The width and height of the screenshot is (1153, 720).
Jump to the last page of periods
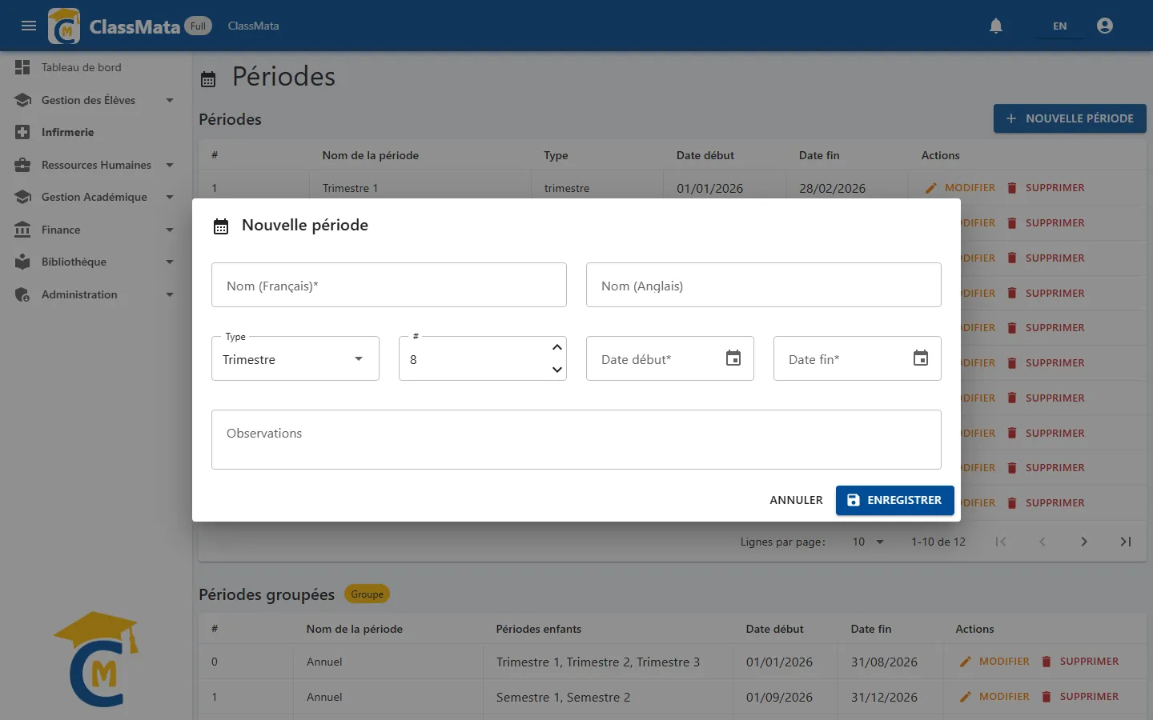pyautogui.click(x=1126, y=542)
